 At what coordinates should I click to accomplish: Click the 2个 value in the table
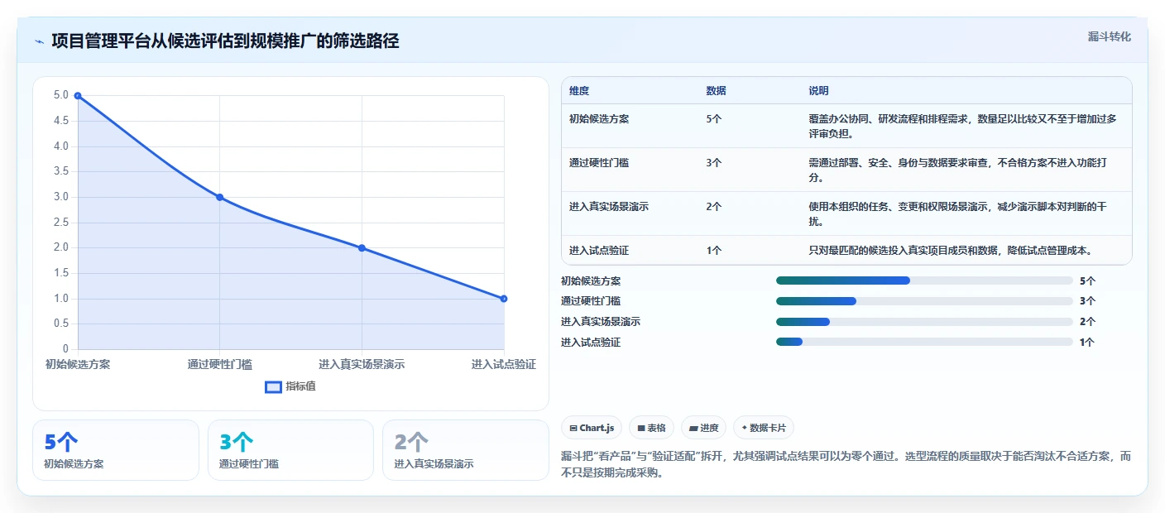tap(714, 206)
